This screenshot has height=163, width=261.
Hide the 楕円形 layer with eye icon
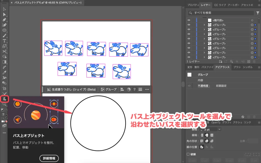point(189,20)
